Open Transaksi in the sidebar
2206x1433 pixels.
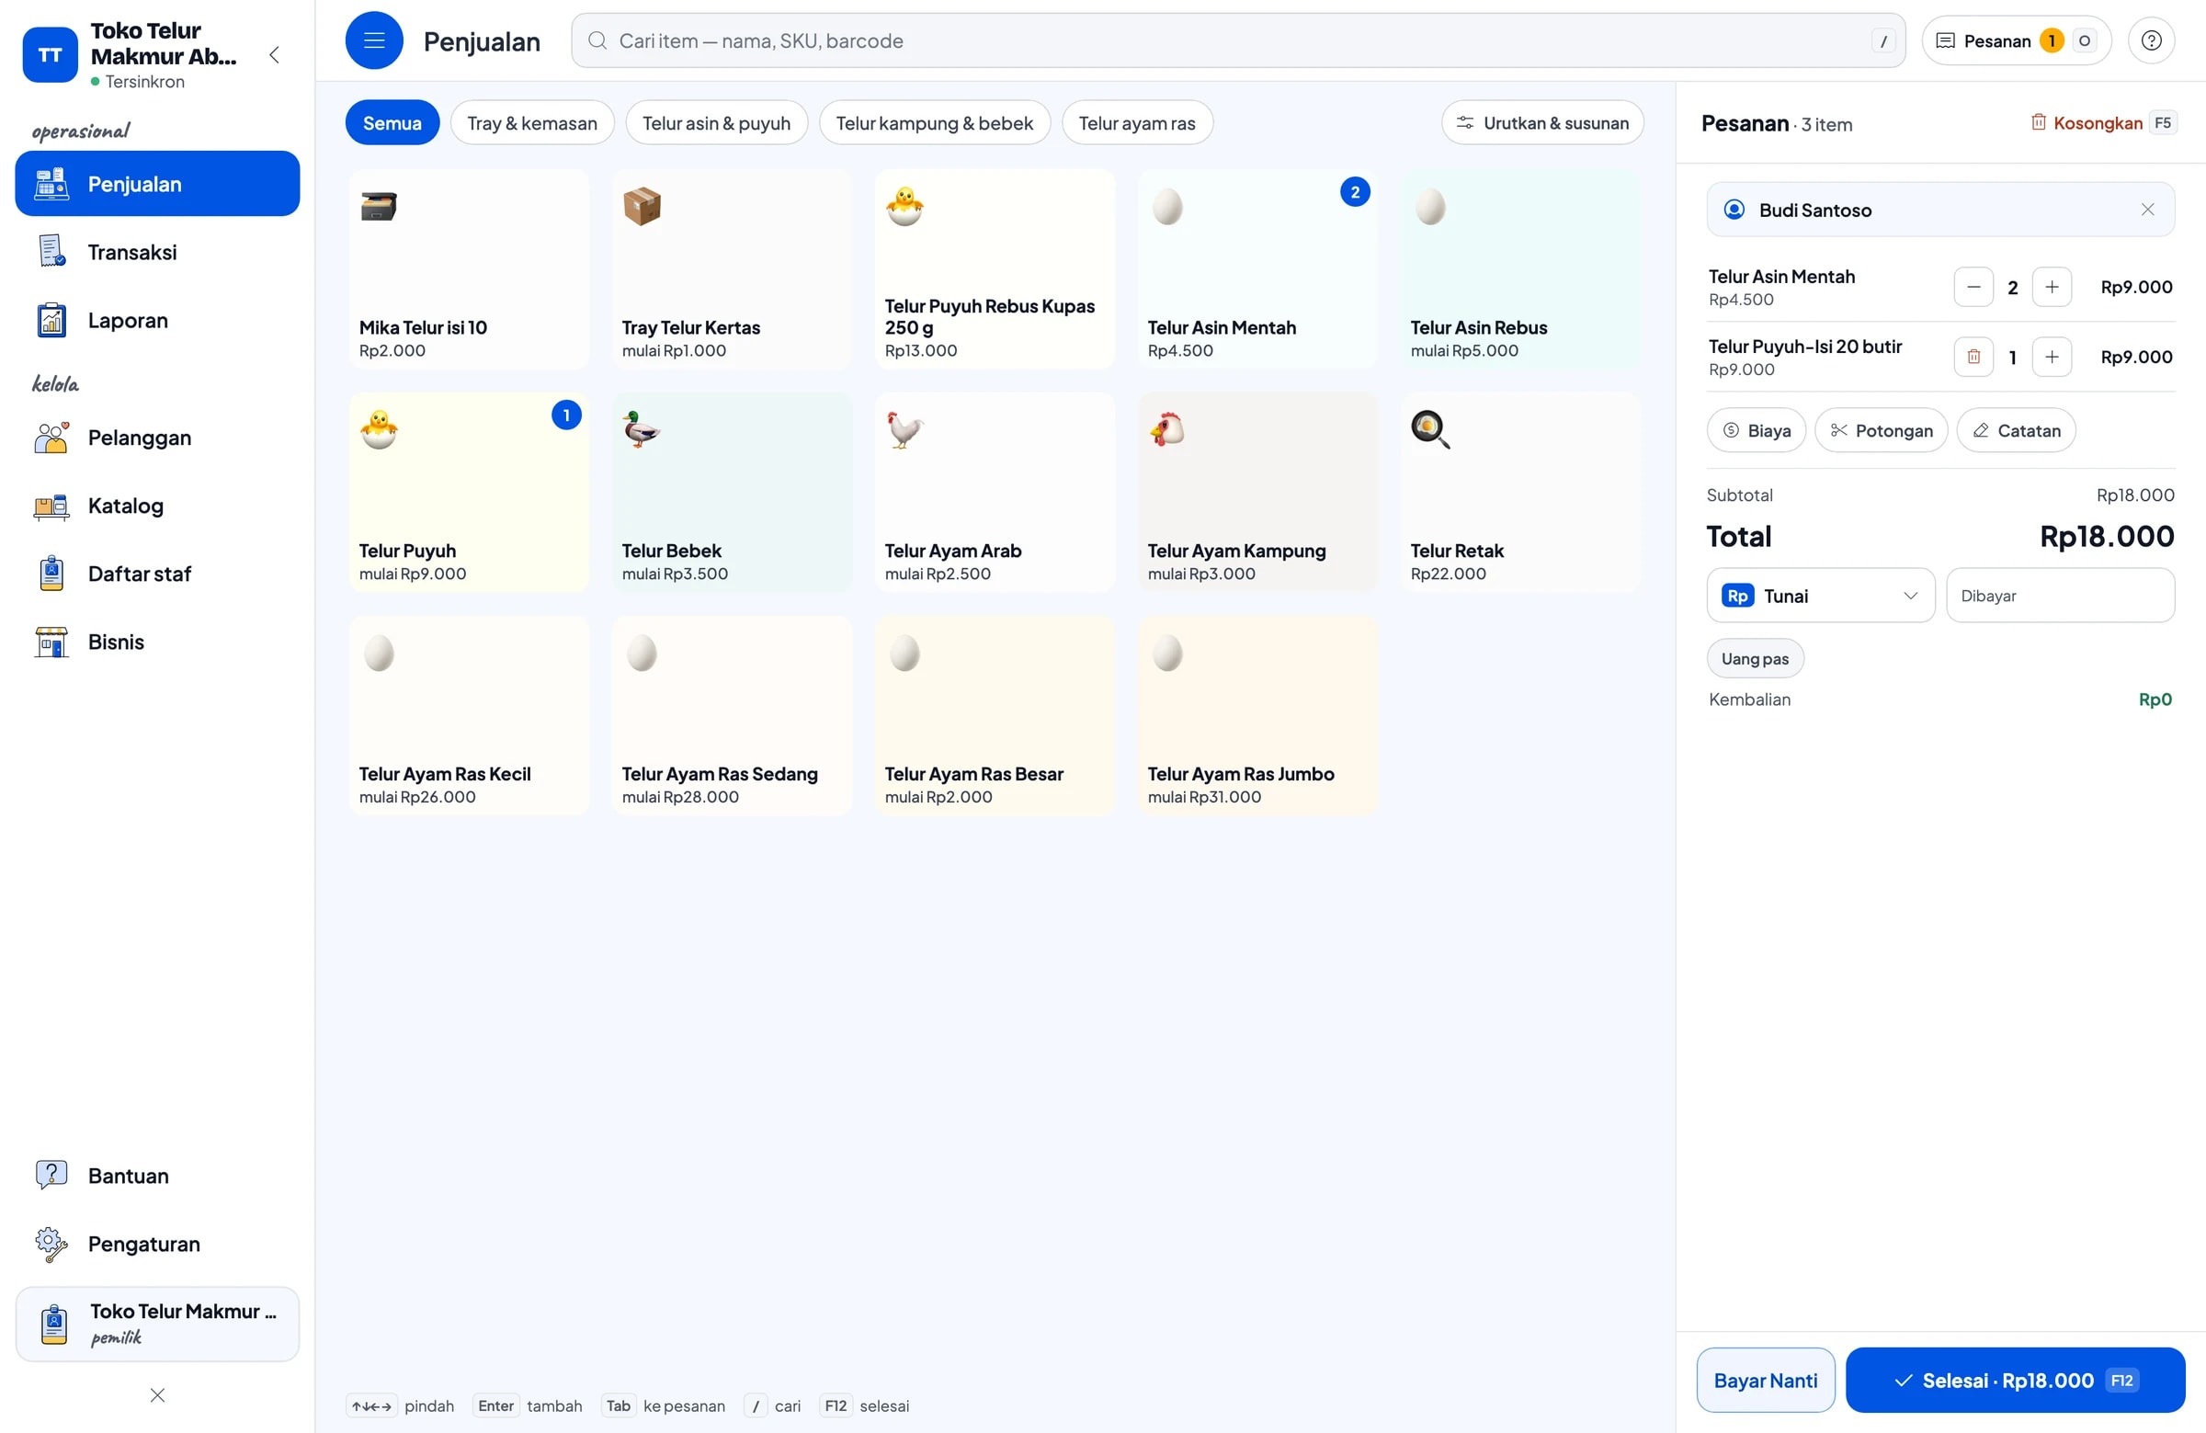(x=157, y=252)
